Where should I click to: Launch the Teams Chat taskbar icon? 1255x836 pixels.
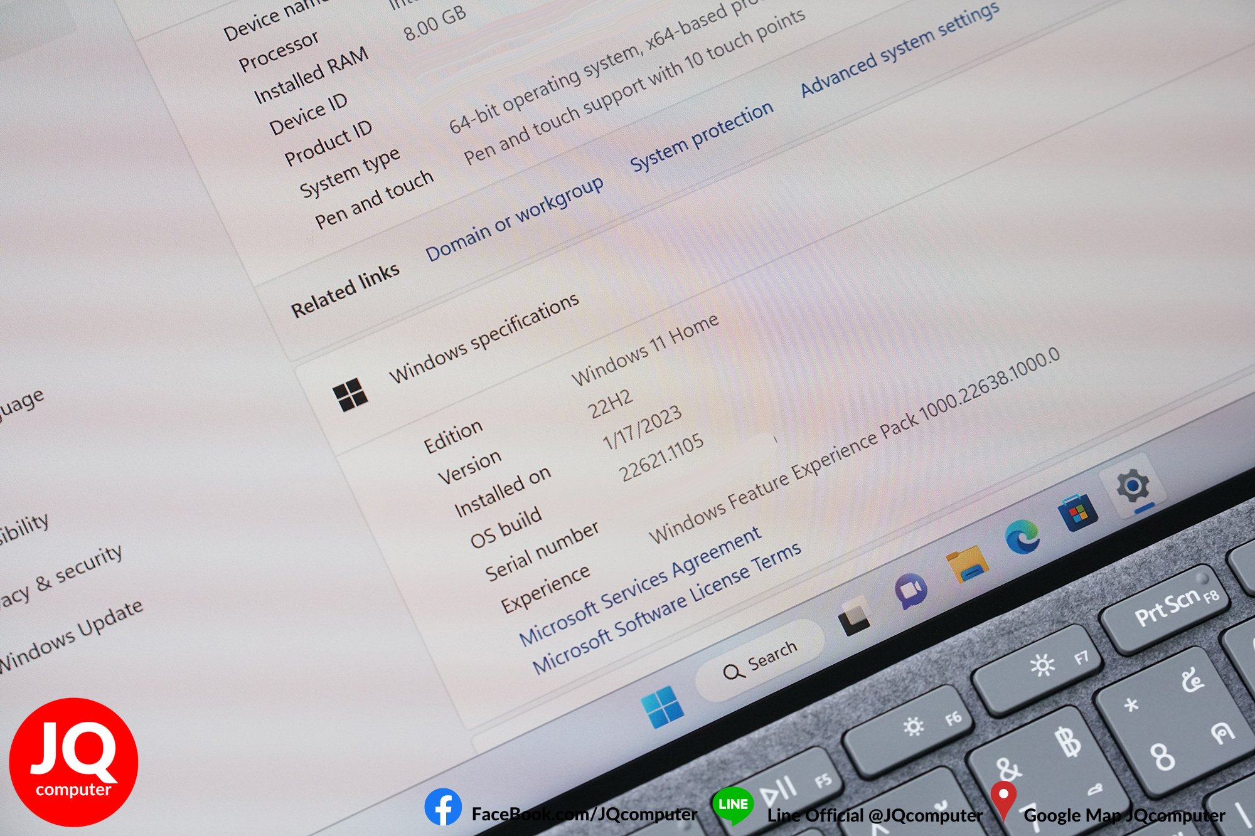point(911,590)
